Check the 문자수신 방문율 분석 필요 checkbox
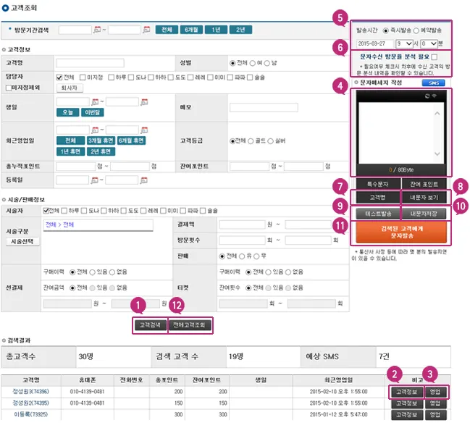470x428 pixels. point(434,56)
